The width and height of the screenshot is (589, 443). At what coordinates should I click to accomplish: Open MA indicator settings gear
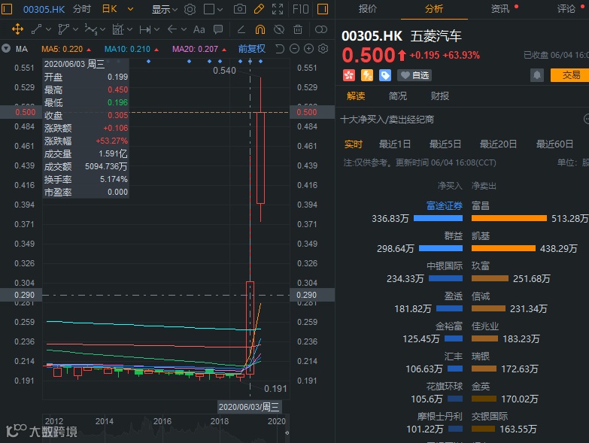coord(323,49)
